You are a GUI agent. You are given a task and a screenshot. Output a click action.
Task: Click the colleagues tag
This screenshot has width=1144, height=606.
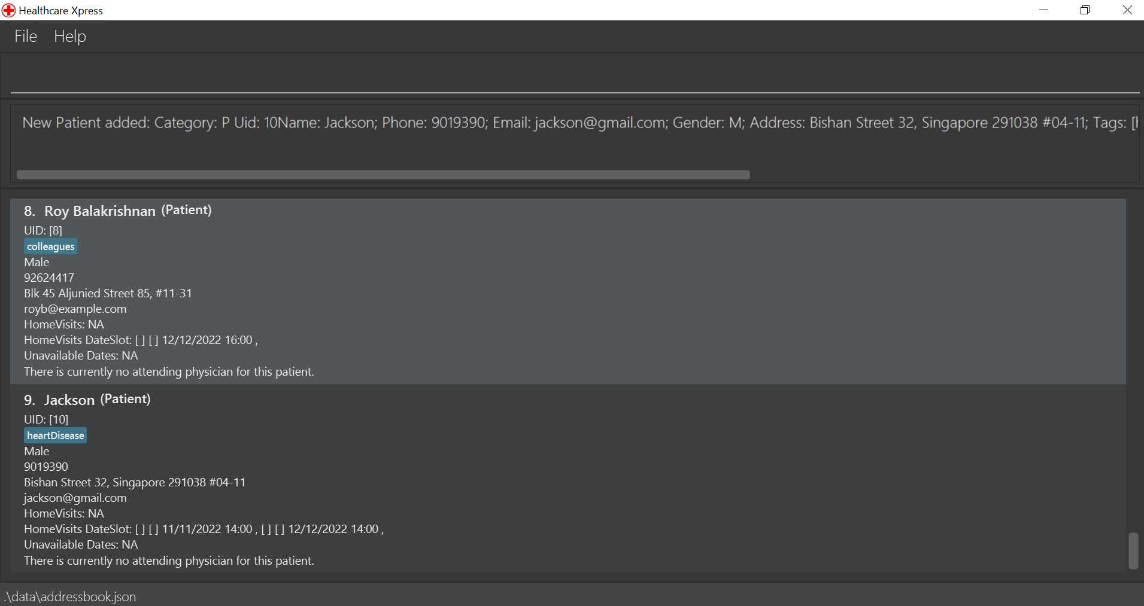(x=51, y=246)
